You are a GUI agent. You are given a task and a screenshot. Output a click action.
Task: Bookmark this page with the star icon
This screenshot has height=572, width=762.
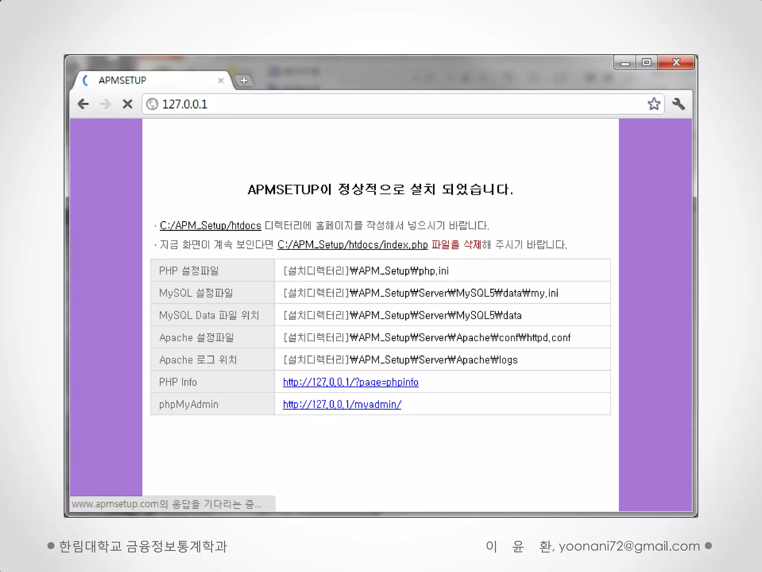654,104
